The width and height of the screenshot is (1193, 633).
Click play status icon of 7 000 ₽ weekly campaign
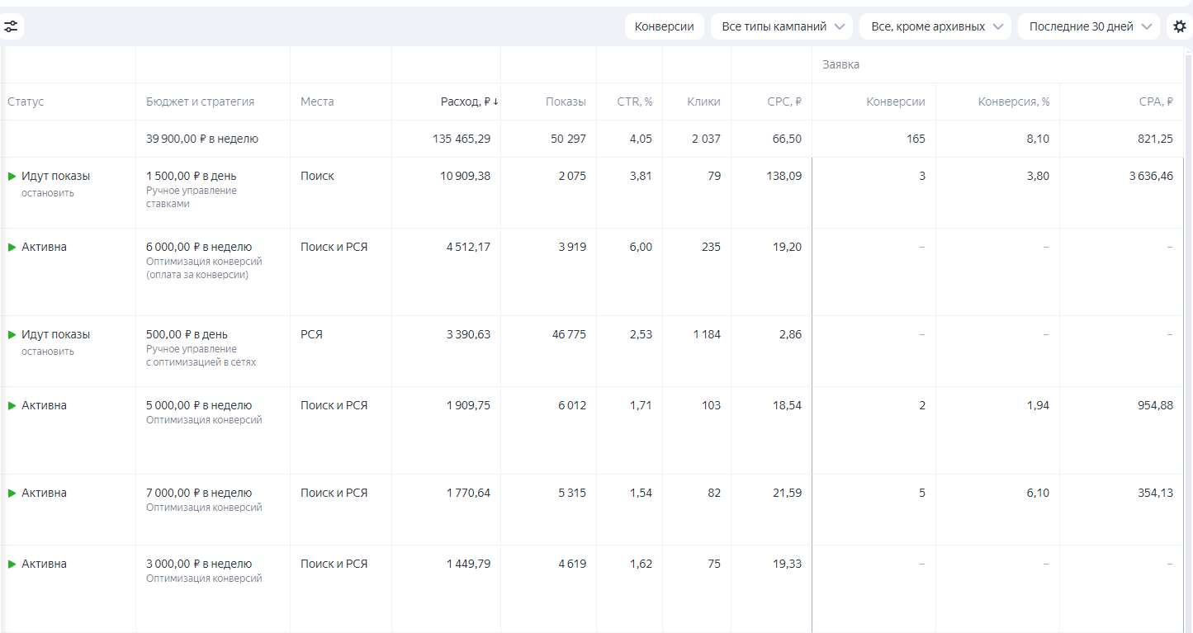12,493
